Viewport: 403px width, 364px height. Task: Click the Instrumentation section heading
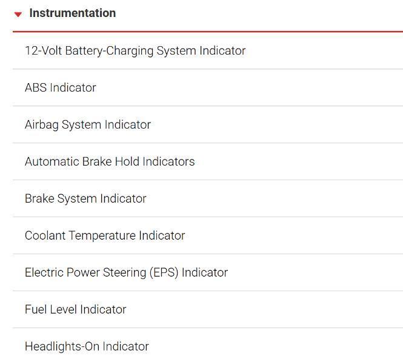72,13
